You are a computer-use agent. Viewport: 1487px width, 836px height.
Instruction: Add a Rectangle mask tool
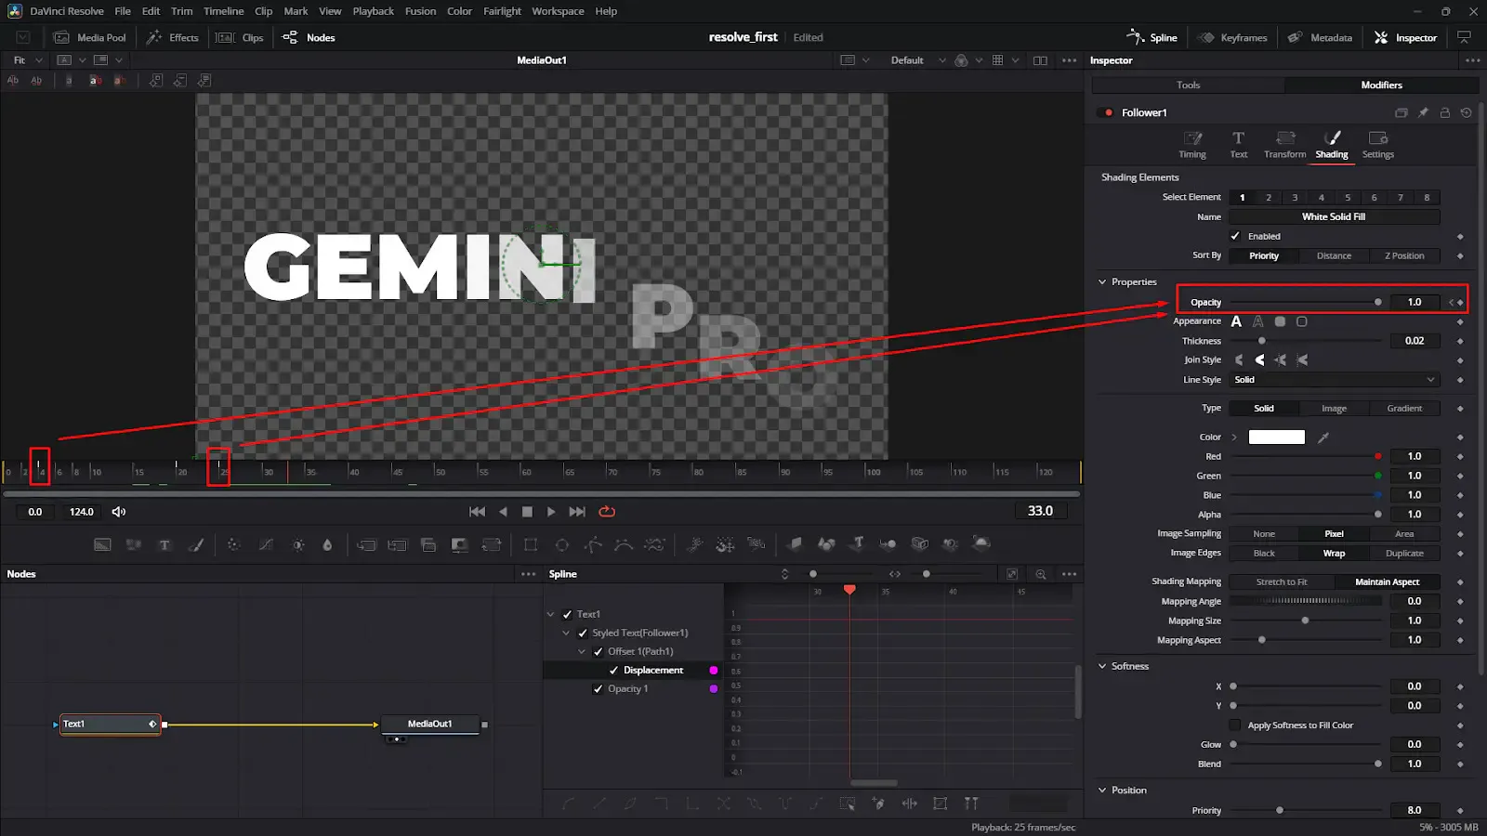(x=531, y=544)
